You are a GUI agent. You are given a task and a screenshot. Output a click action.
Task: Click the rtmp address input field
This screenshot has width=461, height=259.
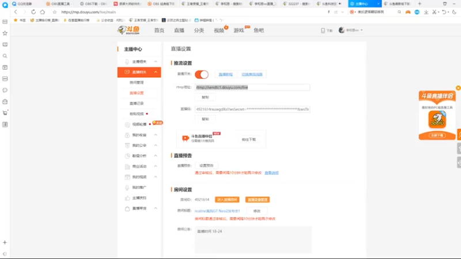[252, 87]
